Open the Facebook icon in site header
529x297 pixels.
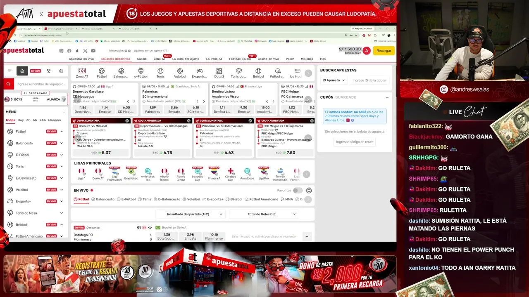point(69,51)
